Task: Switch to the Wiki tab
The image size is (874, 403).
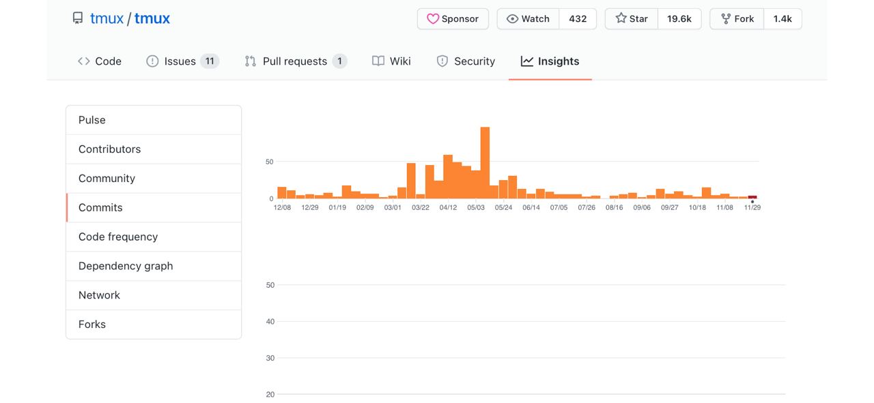Action: pos(392,61)
